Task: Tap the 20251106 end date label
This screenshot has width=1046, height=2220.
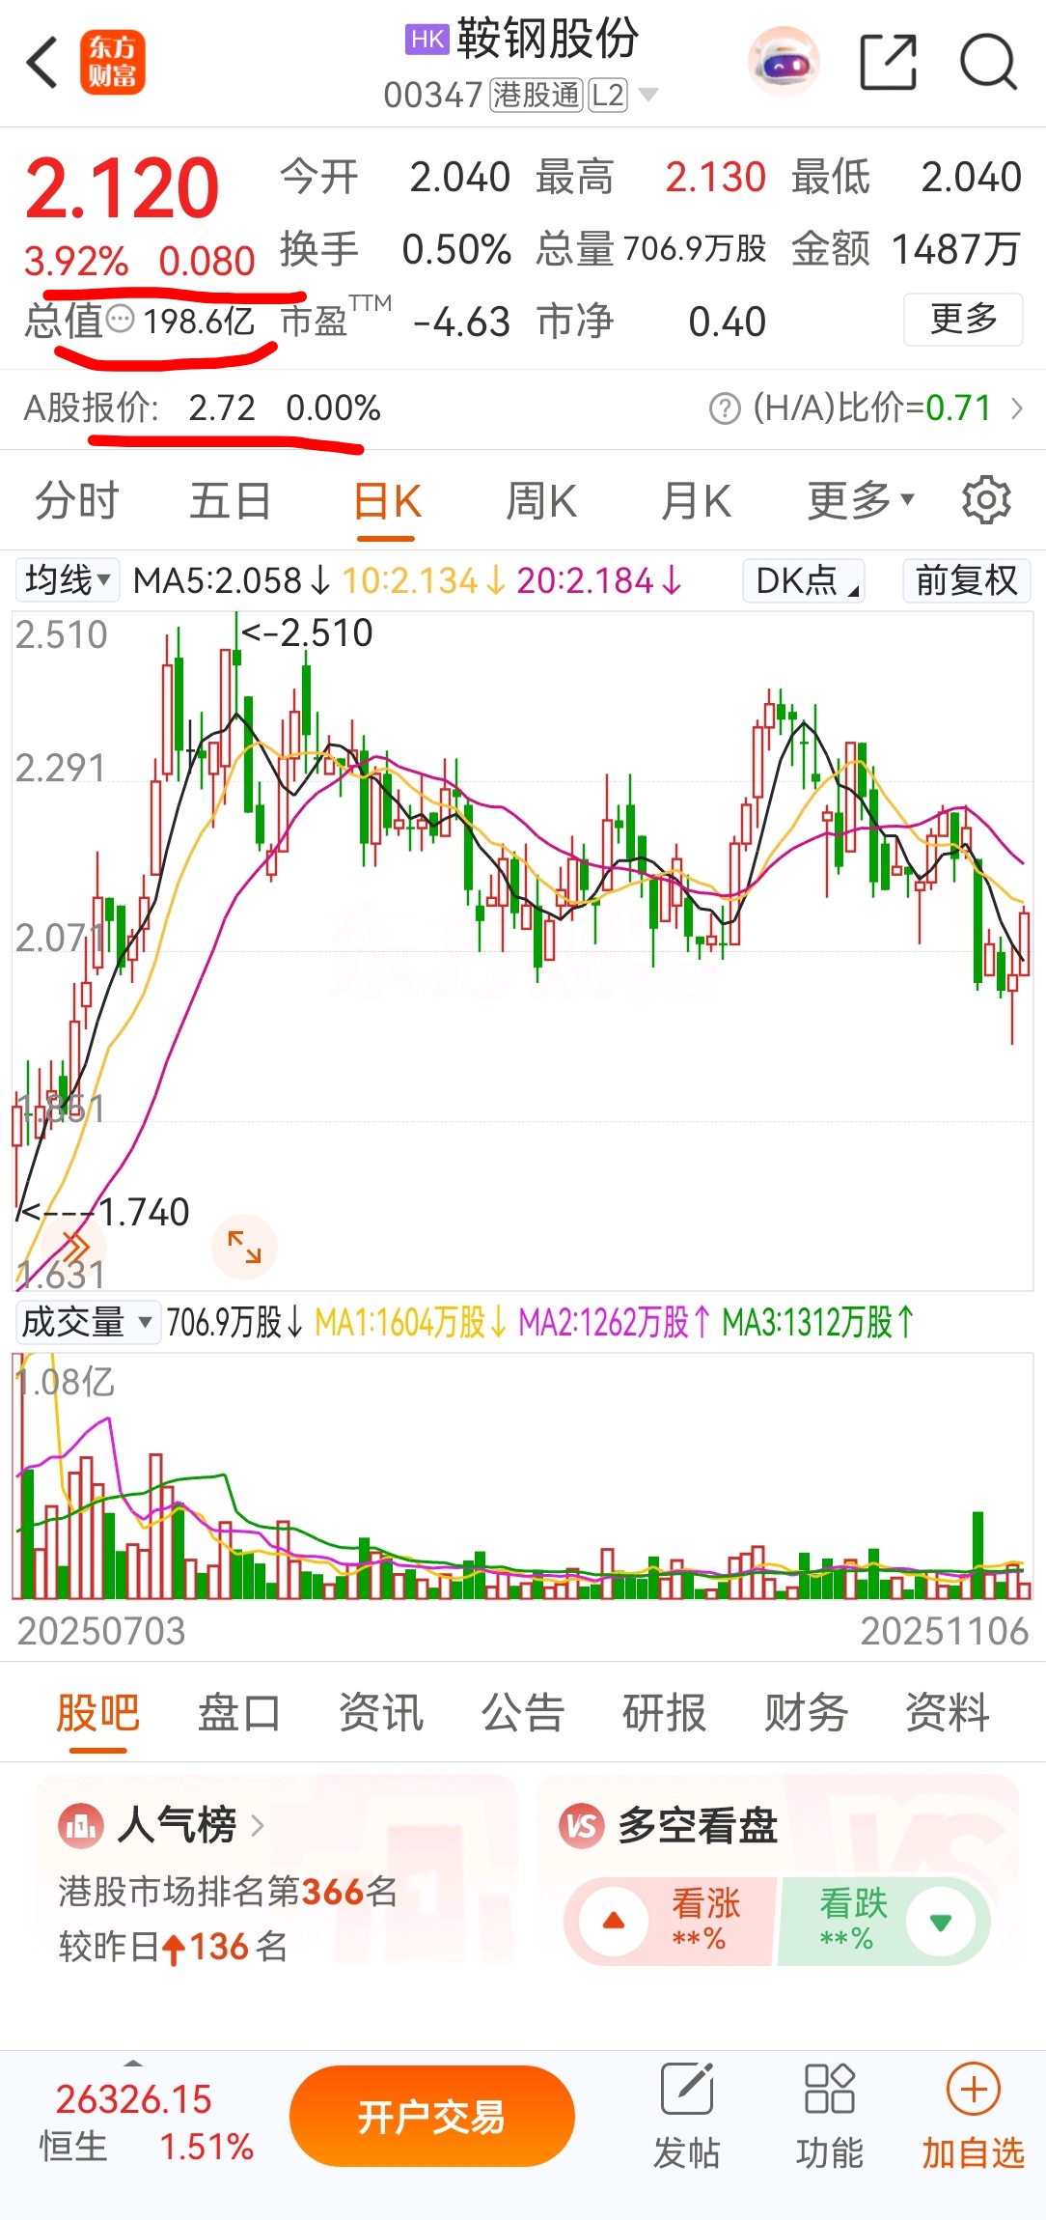Action: tap(945, 1631)
